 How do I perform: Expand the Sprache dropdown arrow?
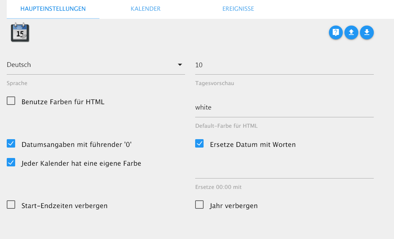click(x=180, y=65)
